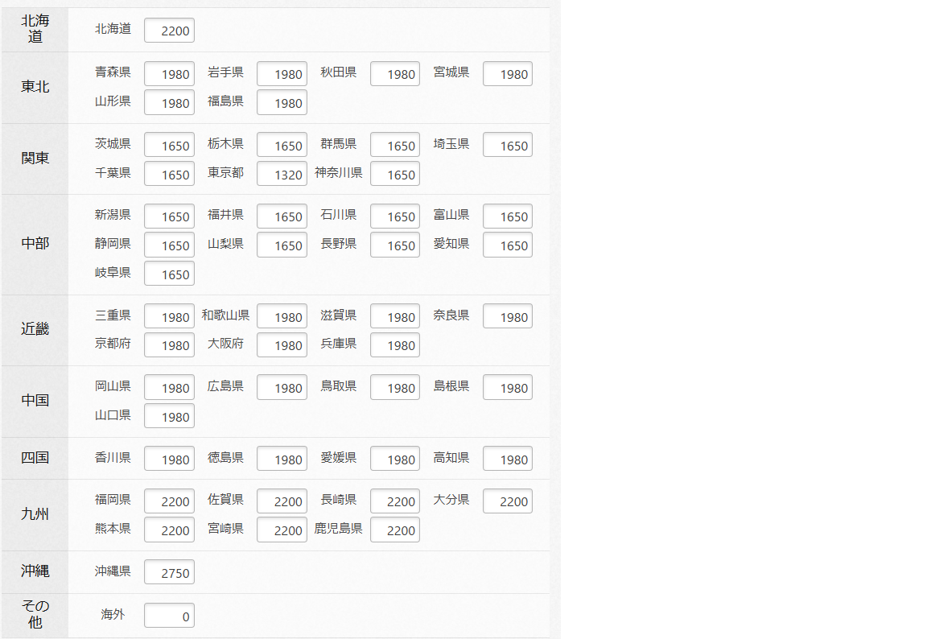
Task: Click the 埼玉県 fee input box
Action: point(507,146)
